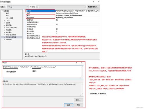
Task: Click the 宏(M)>> button
Action: pyautogui.click(x=78, y=100)
